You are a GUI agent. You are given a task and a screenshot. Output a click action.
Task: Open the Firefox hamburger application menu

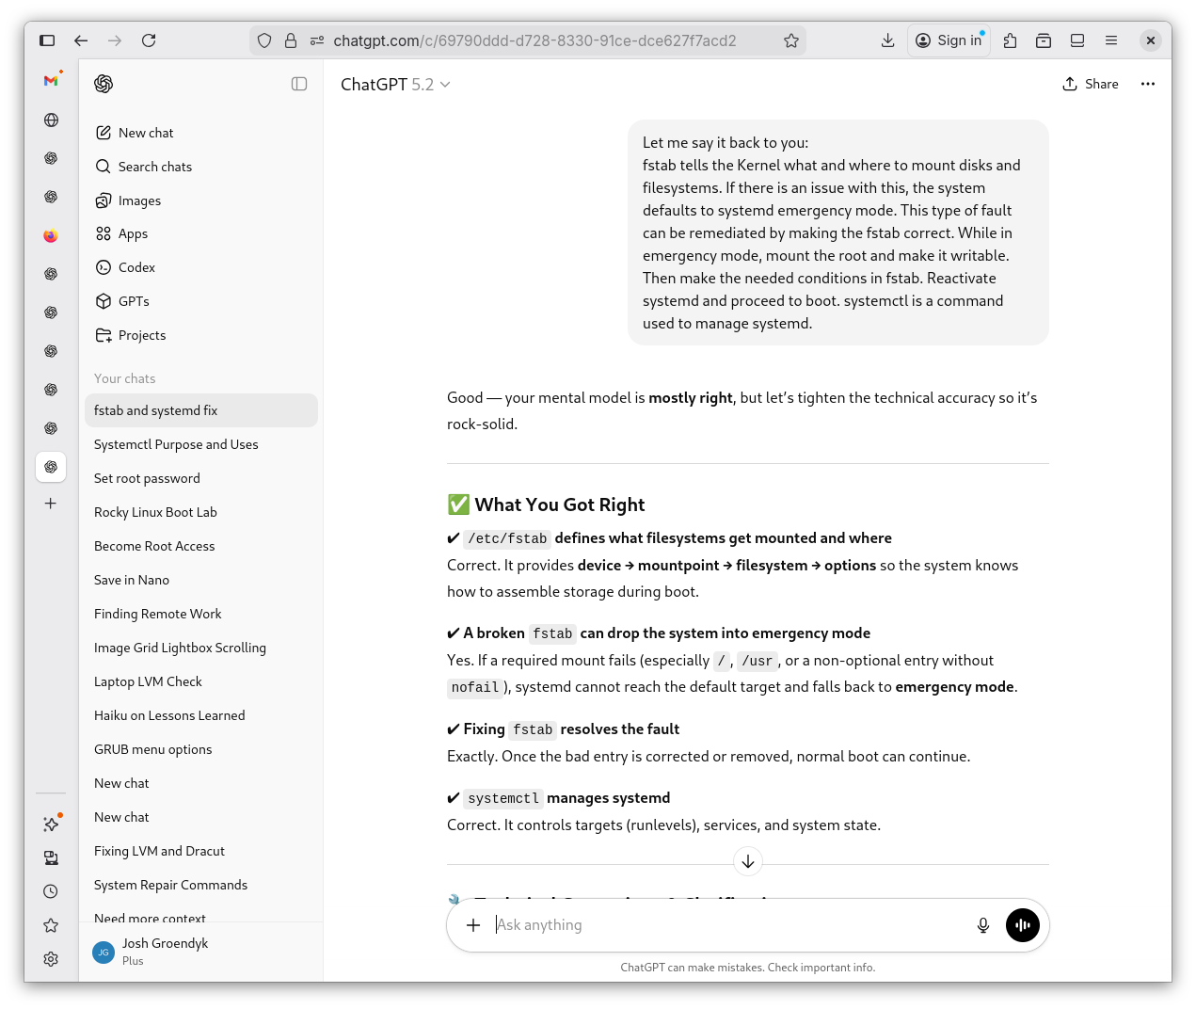[x=1110, y=40]
